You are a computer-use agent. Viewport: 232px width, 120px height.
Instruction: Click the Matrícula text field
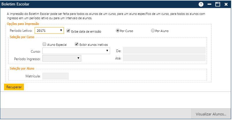(55, 76)
